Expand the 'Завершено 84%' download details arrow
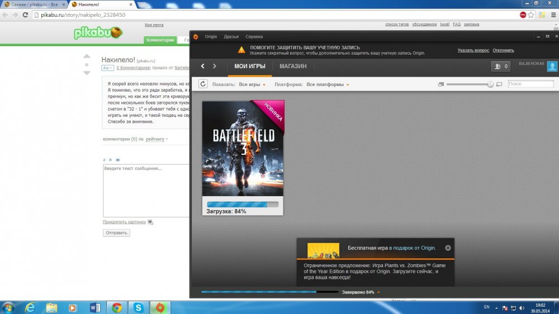The image size is (559, 314). 378,292
